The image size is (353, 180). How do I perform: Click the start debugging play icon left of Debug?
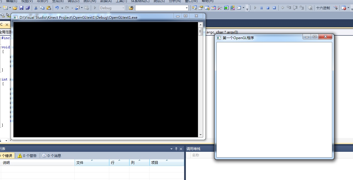95,8
